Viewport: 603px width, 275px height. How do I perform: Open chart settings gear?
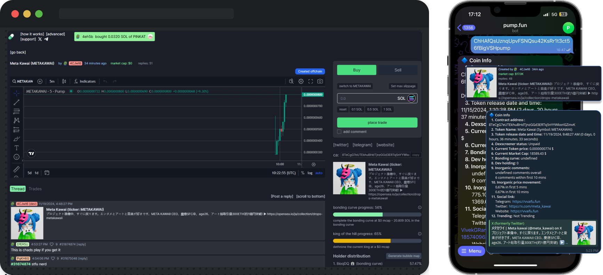tap(301, 81)
